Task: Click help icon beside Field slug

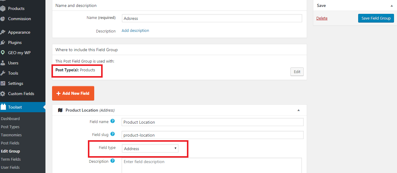Action: coord(113,134)
